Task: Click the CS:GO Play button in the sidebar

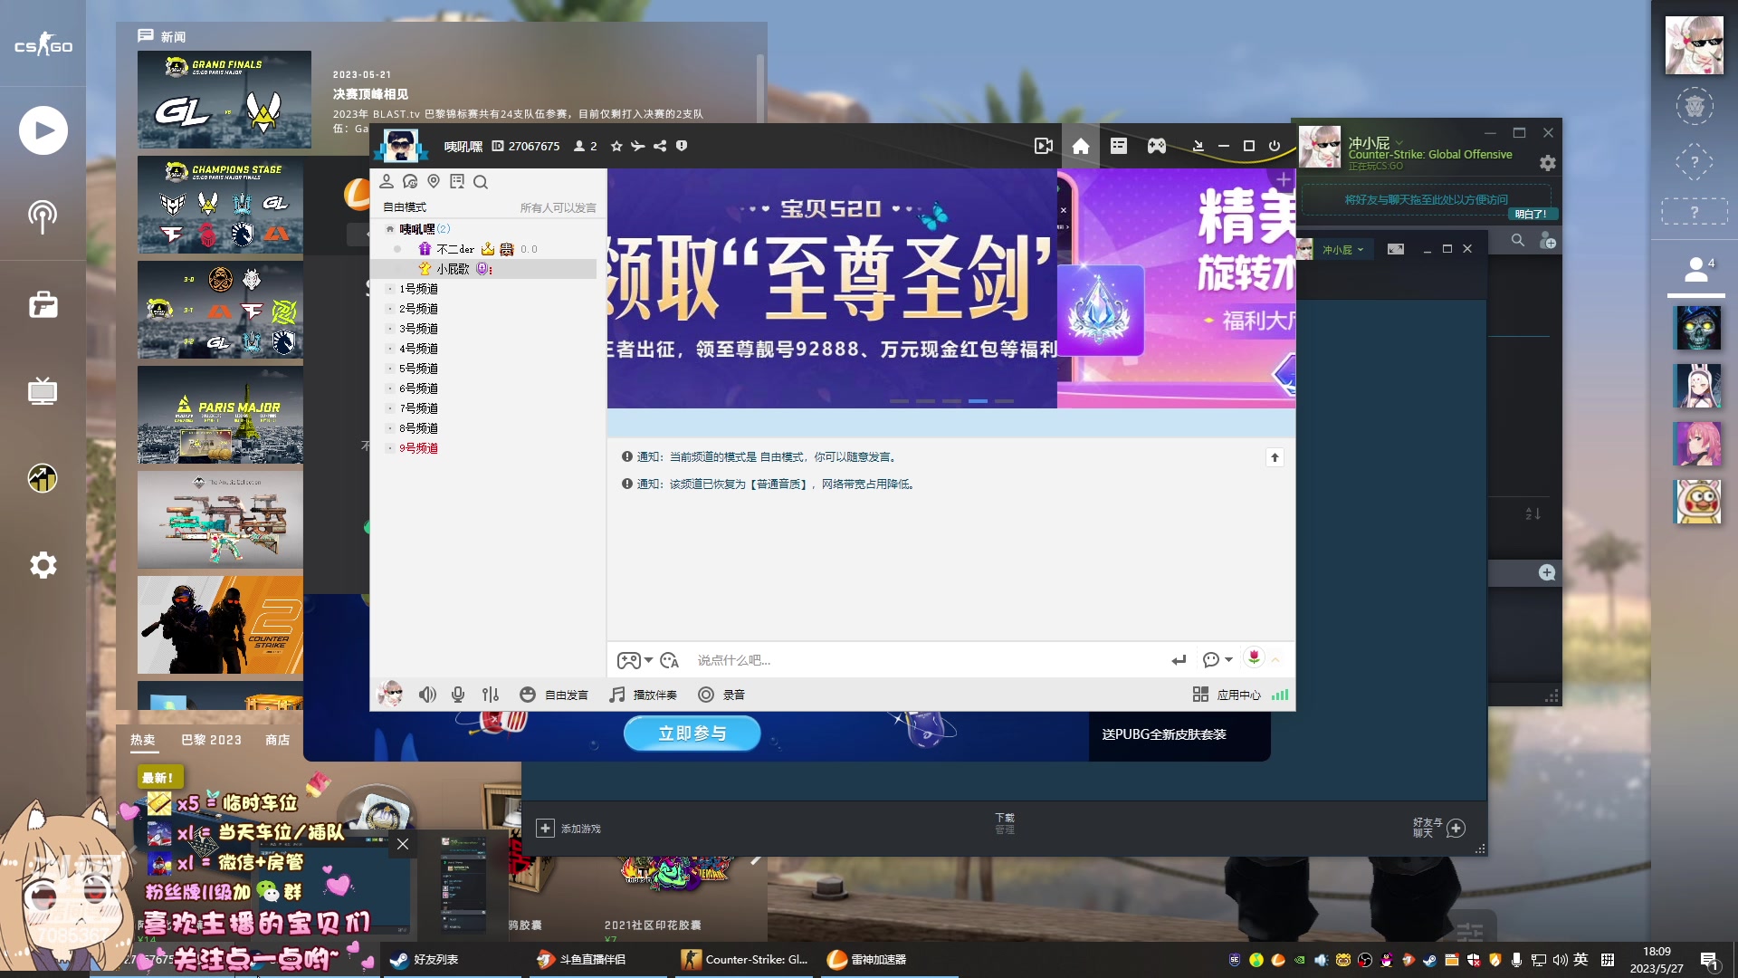Action: 43,130
